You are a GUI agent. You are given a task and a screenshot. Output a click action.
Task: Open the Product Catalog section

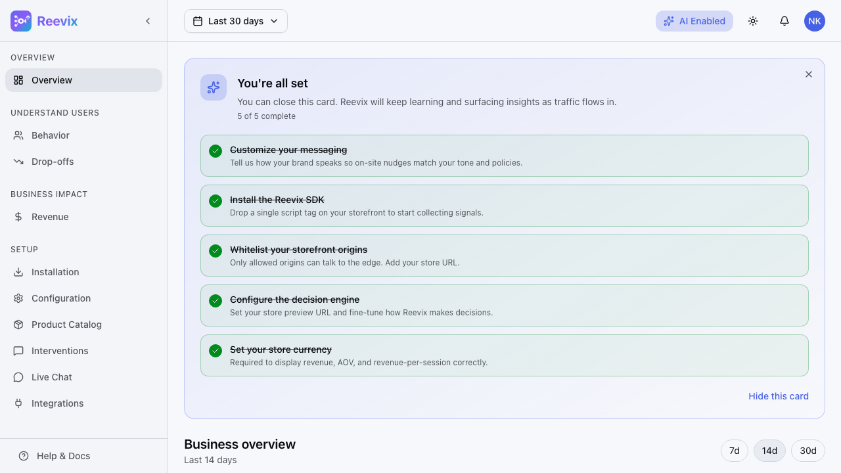66,325
